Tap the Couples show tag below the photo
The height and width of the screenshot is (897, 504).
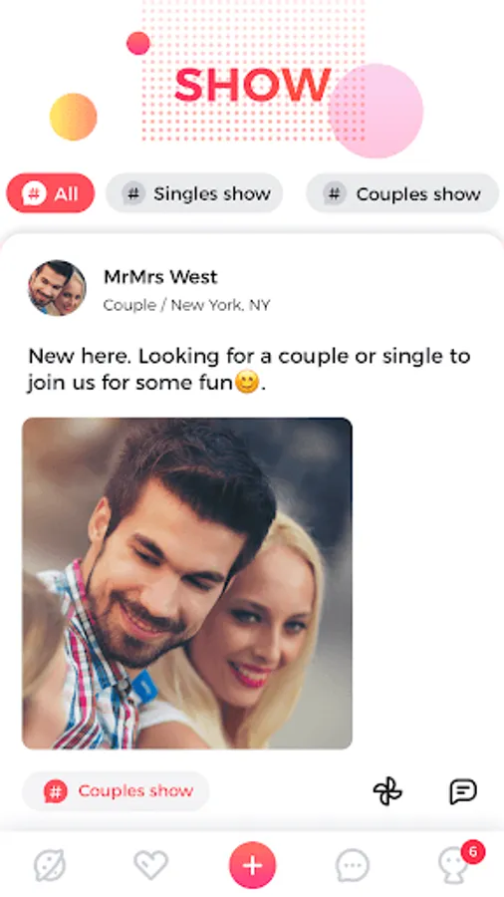pos(116,791)
